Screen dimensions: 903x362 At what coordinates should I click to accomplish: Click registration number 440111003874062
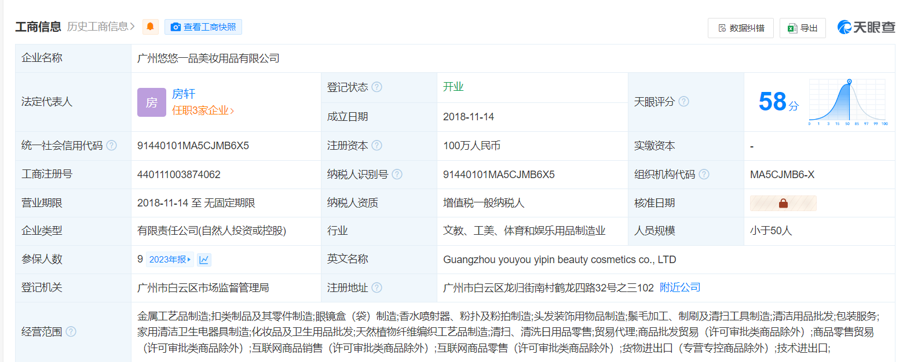click(x=179, y=174)
